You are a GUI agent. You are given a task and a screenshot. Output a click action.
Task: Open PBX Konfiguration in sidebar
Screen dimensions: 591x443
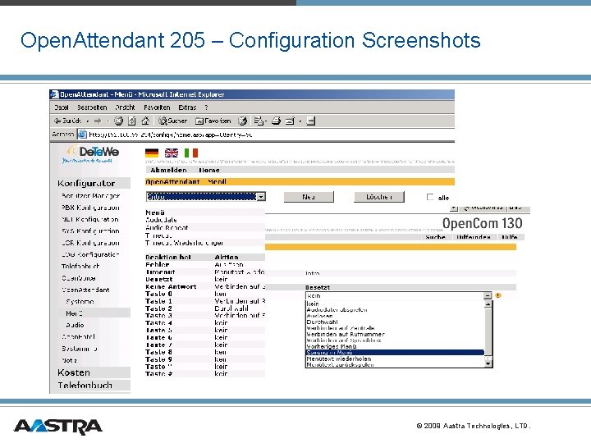90,208
